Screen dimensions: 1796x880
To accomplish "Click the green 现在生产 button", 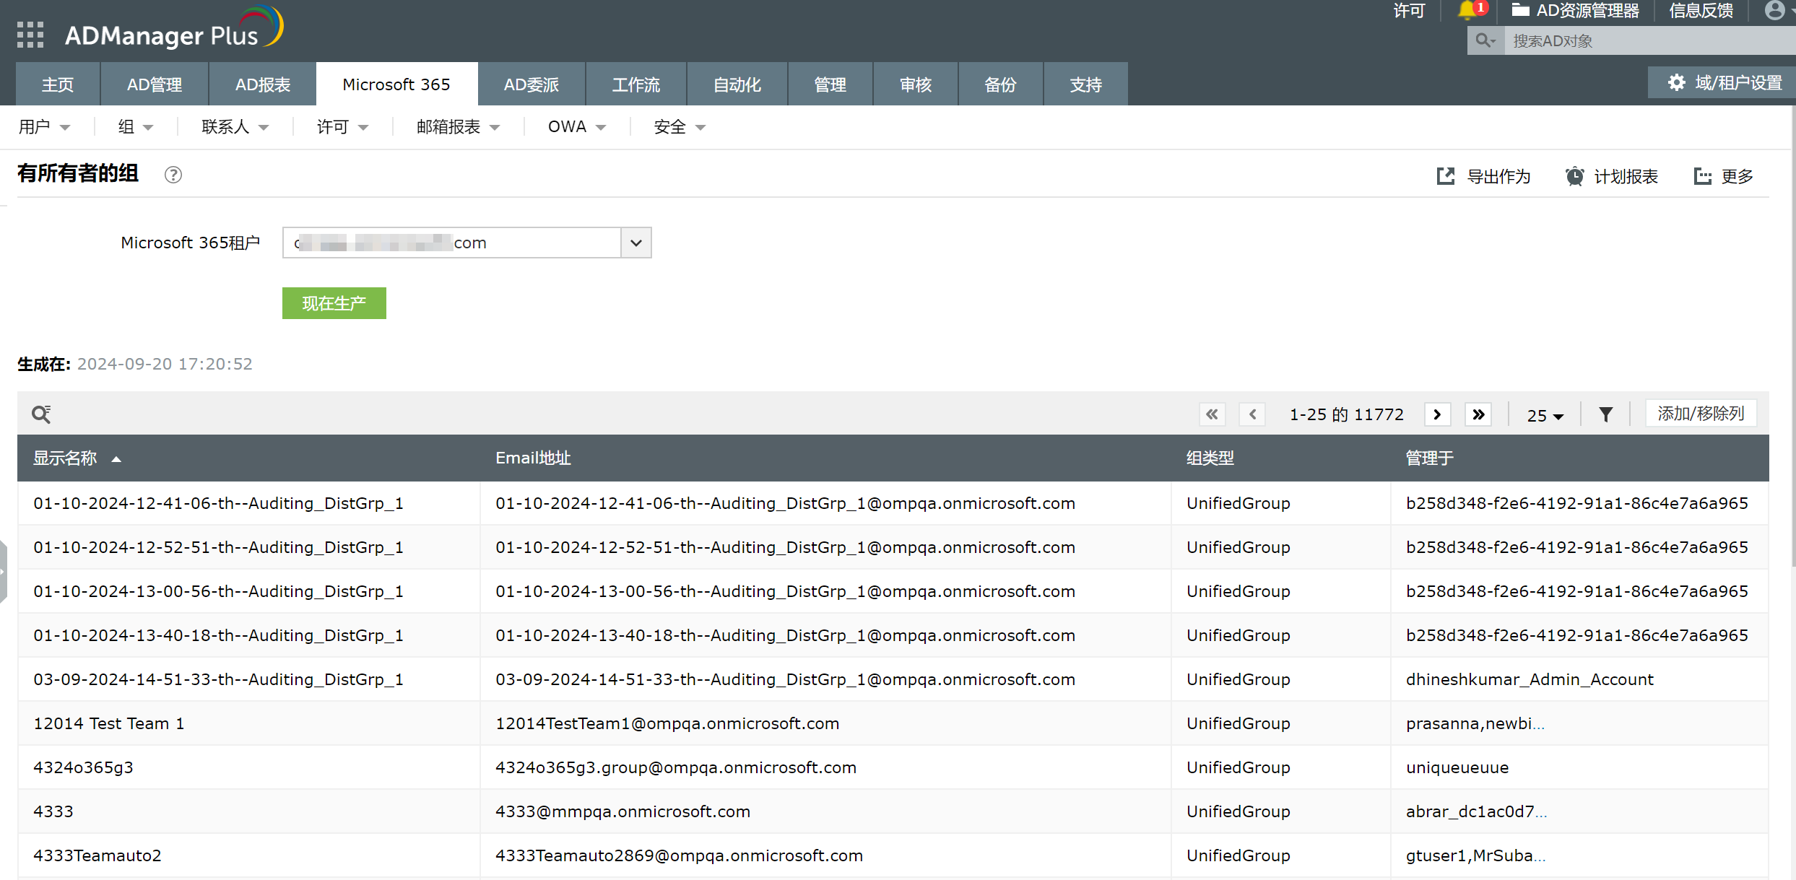I will (x=334, y=303).
